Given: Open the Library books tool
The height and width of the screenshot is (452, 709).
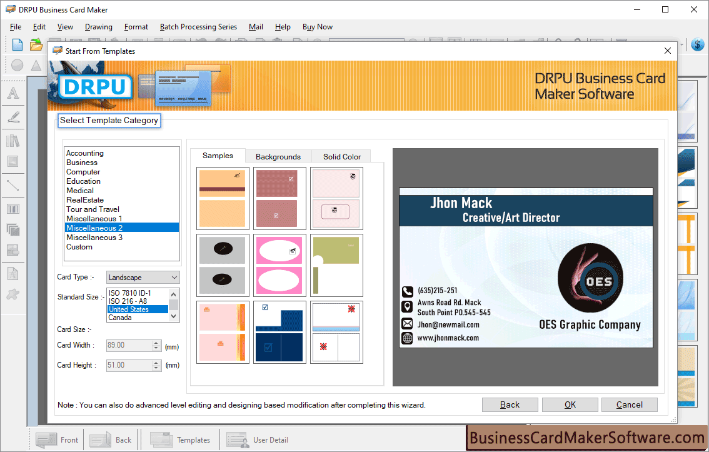Looking at the screenshot, I should click(x=13, y=141).
